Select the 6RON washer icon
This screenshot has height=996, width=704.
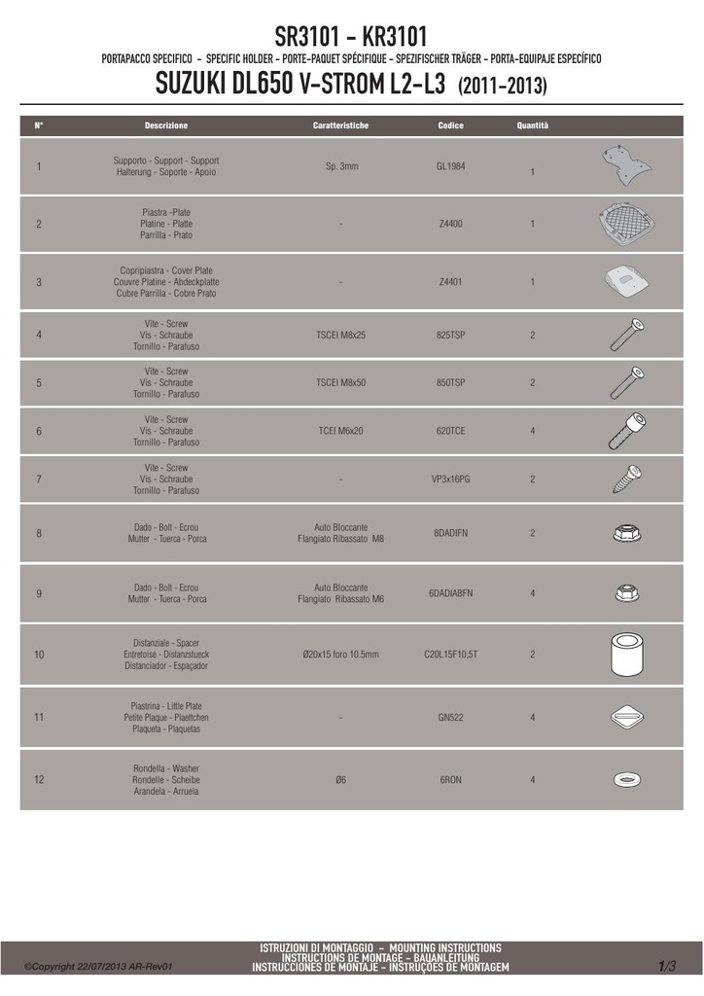pos(627,779)
